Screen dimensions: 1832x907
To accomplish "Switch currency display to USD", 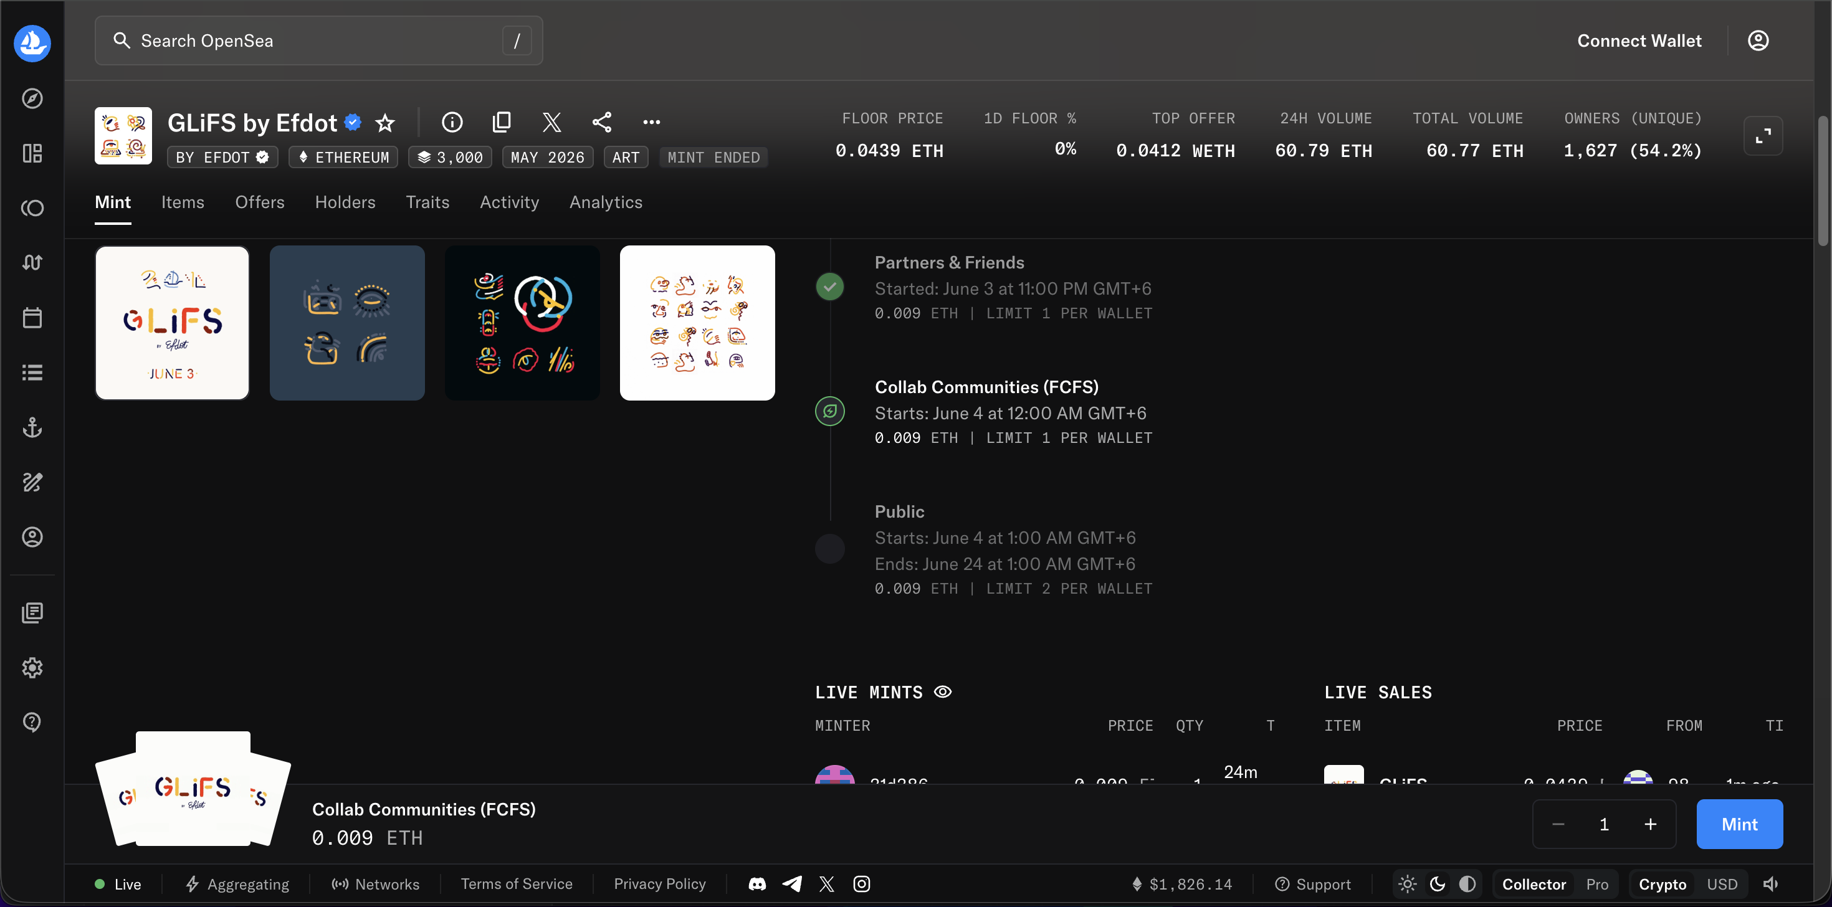I will click(1722, 884).
